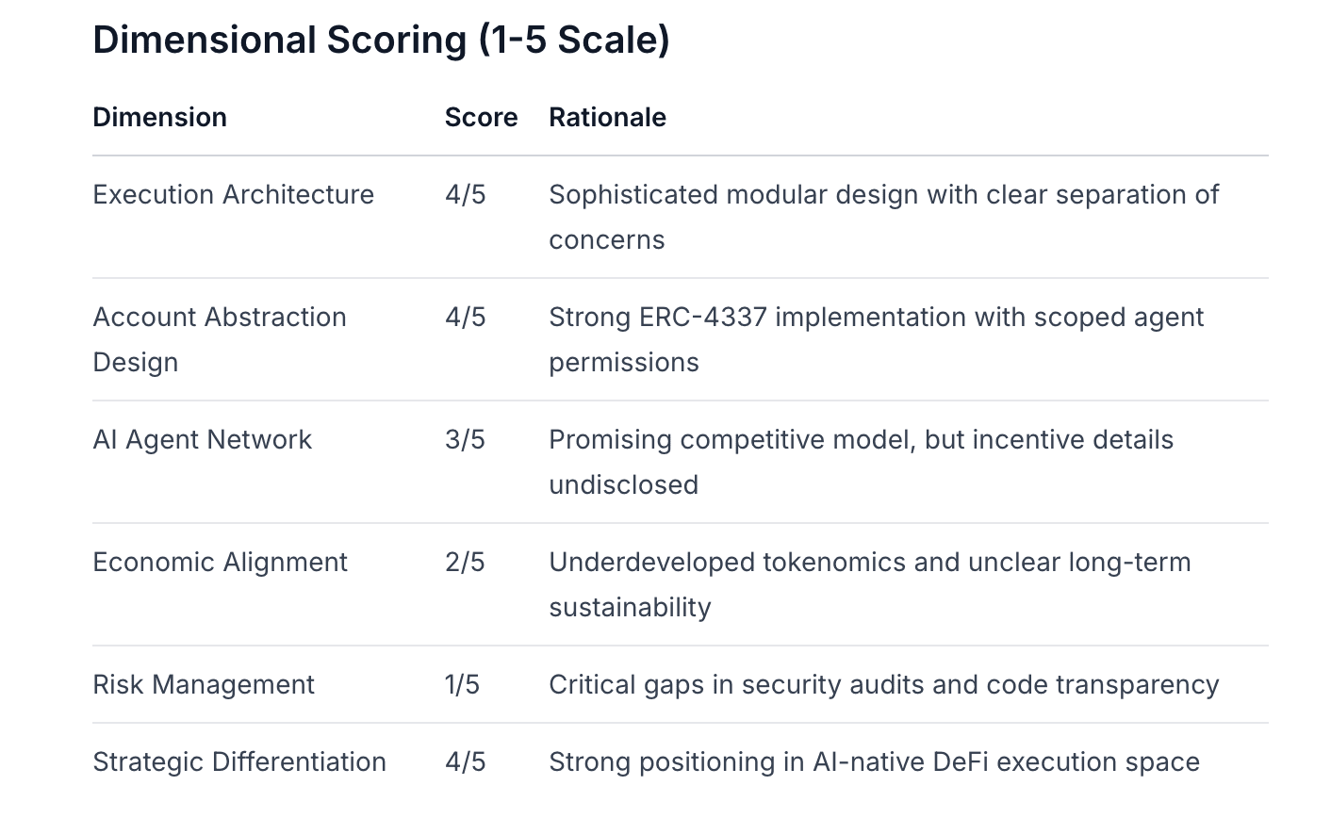The width and height of the screenshot is (1331, 818).
Task: Click the Underdeveloped tokenomics rationale text
Action: (x=869, y=563)
